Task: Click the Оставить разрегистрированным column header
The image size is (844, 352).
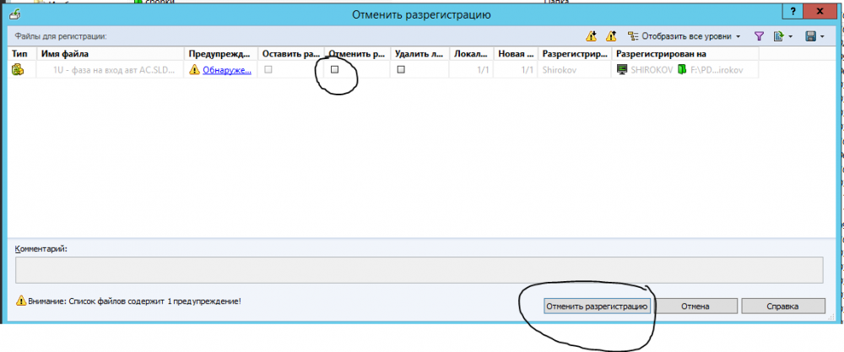Action: coord(290,54)
